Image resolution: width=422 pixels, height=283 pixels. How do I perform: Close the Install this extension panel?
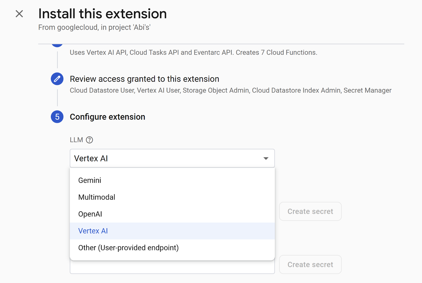tap(19, 14)
